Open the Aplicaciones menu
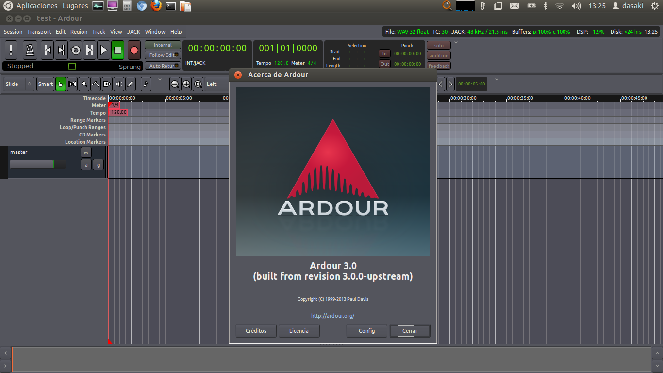 (x=37, y=6)
